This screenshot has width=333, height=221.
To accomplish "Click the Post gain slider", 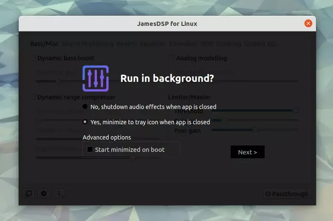I will (x=255, y=130).
